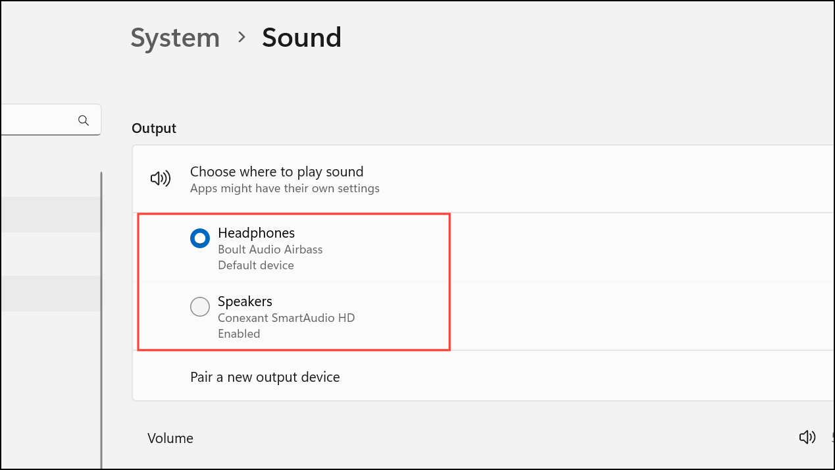Click the search magnifier icon
This screenshot has height=470, width=835.
[x=84, y=120]
